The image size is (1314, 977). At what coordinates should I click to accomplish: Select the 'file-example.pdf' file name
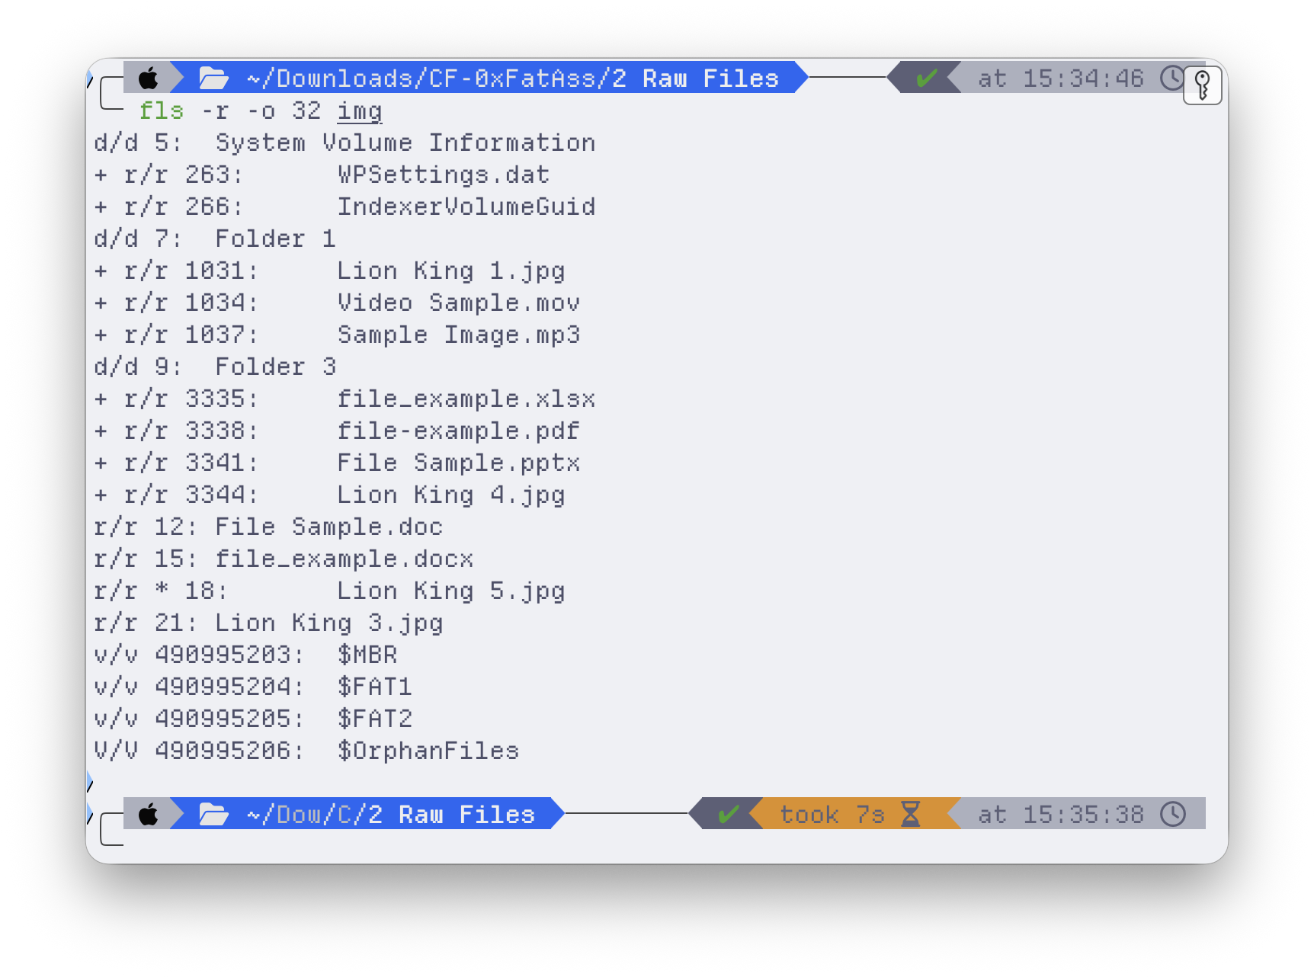coord(458,431)
